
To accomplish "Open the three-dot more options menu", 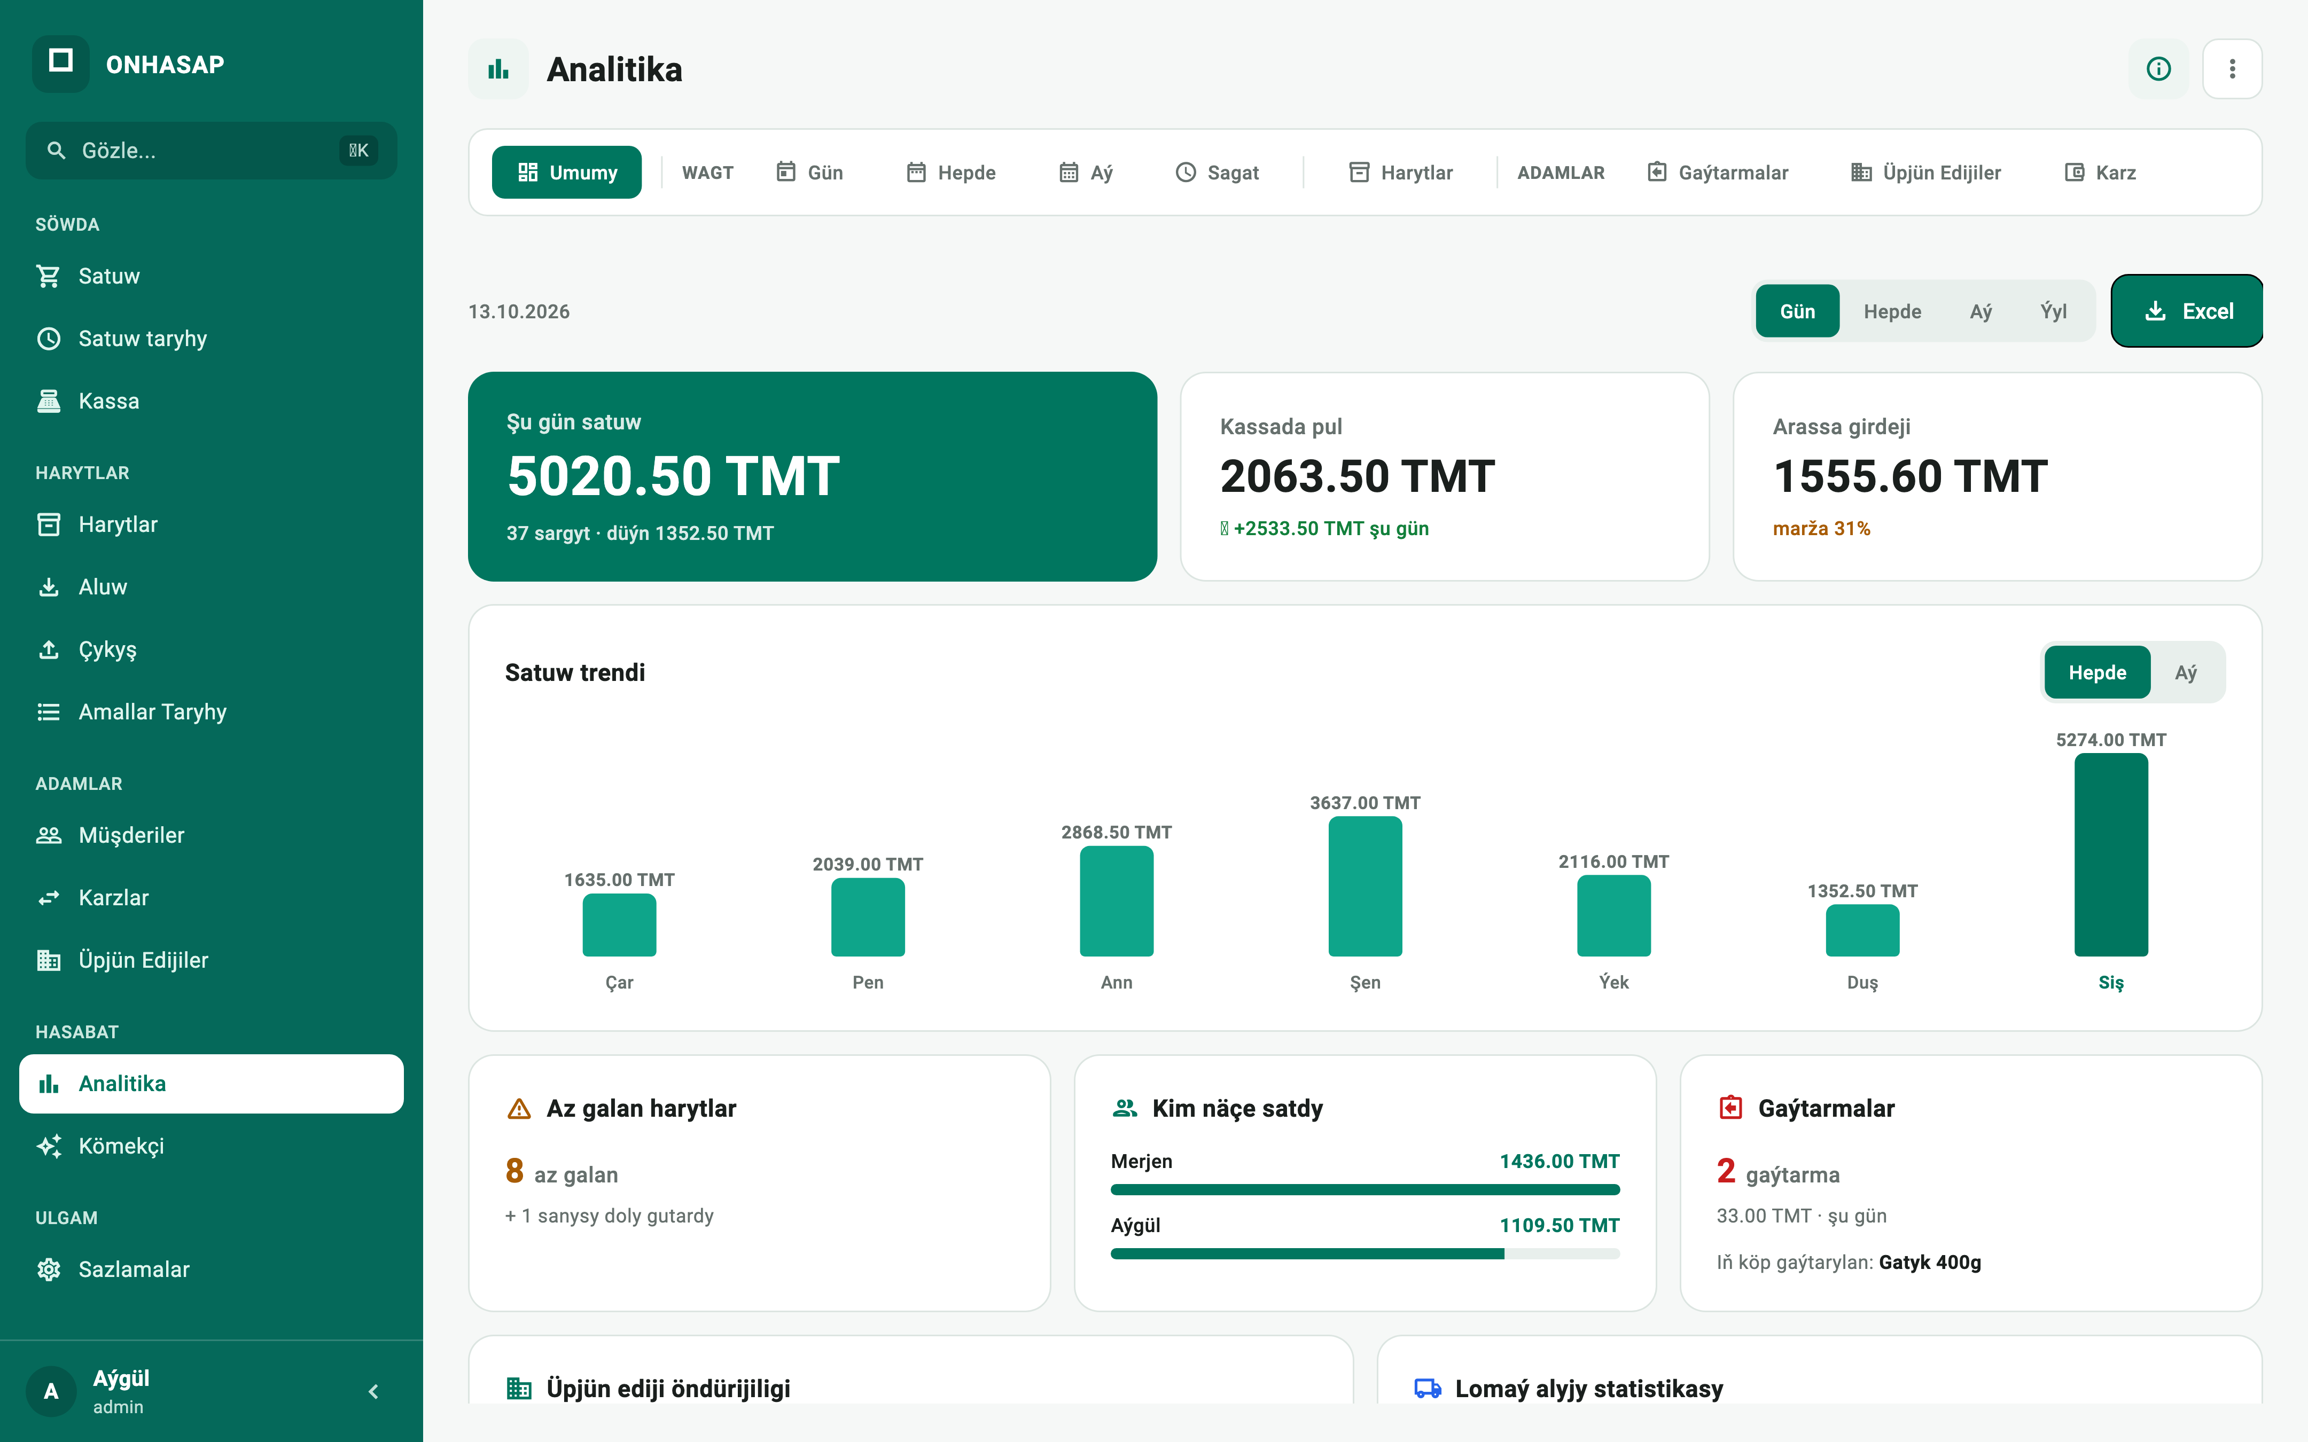I will 2232,69.
